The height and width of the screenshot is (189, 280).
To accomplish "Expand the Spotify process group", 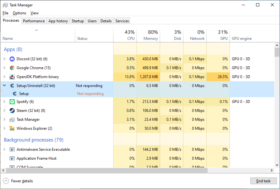I will tap(4, 102).
